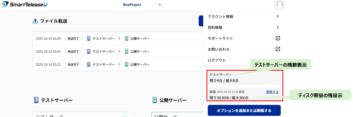Expand the 契約情報 submenu chevron

pyautogui.click(x=278, y=27)
